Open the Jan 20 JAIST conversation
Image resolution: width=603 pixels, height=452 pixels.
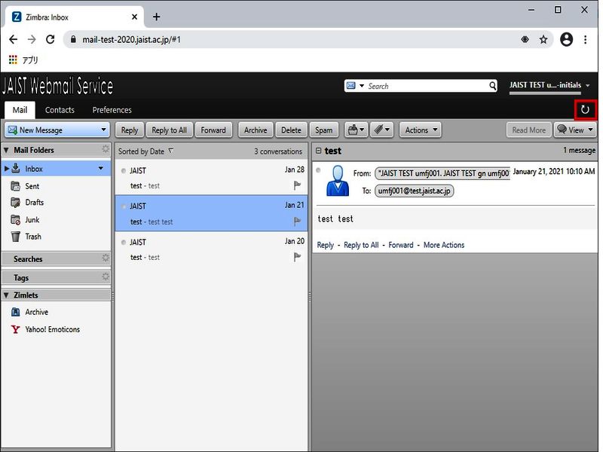(211, 249)
